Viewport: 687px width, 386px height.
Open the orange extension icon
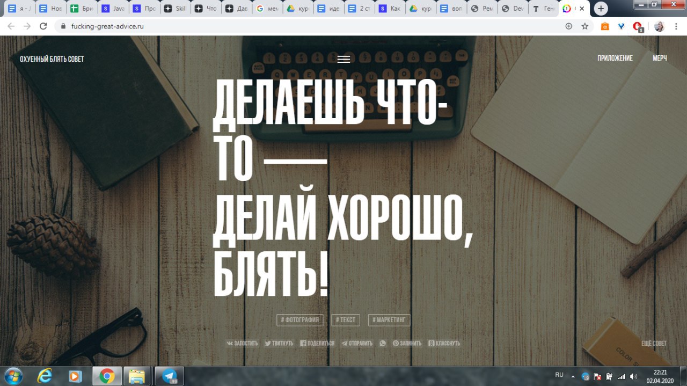click(605, 26)
